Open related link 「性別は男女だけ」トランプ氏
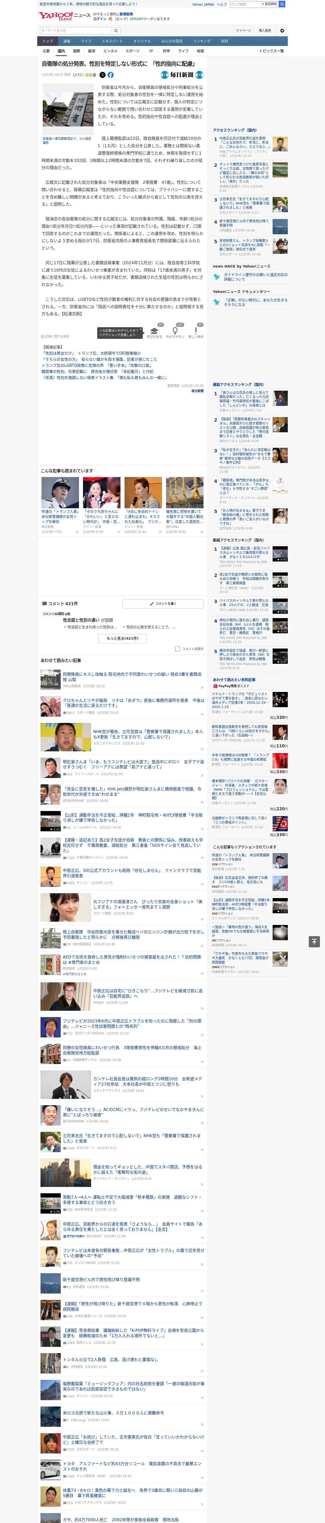 [x=91, y=354]
